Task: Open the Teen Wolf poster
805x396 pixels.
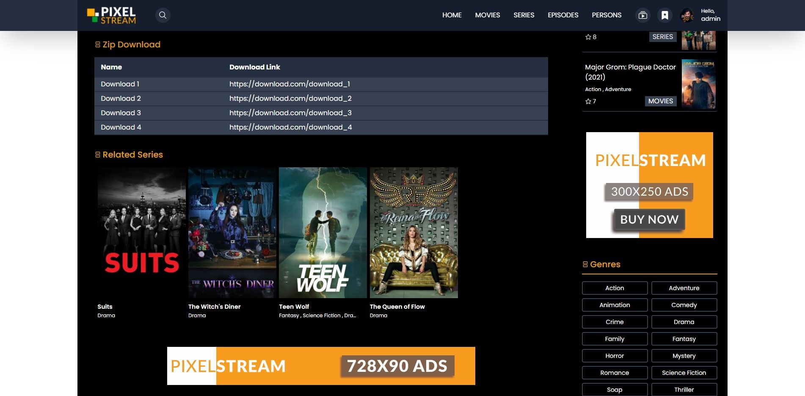Action: coord(323,233)
